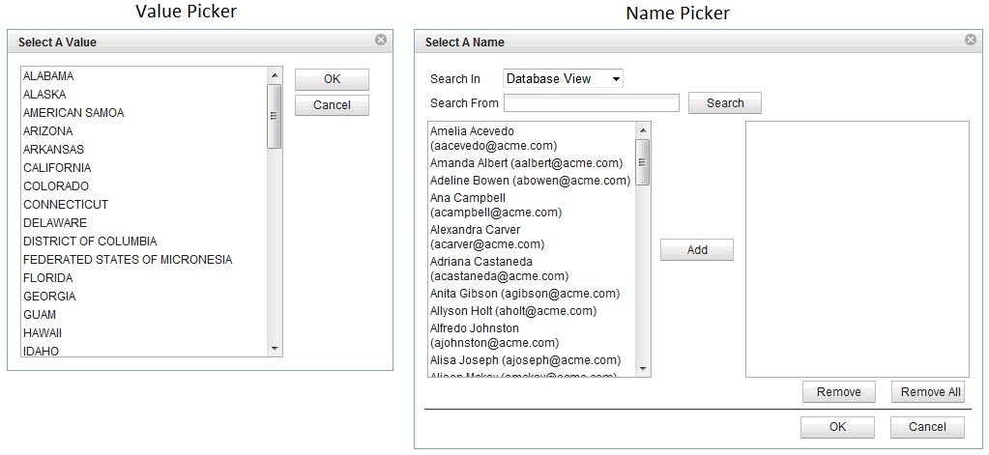Open the Search In dropdown
The width and height of the screenshot is (989, 455).
point(563,79)
